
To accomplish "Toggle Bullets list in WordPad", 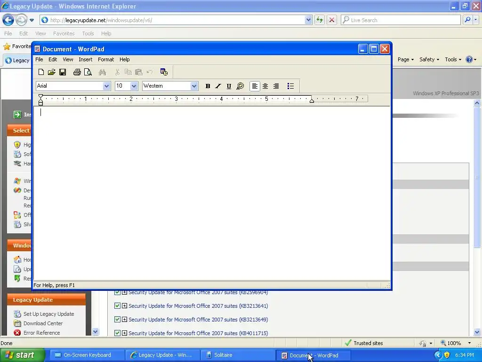I will (290, 86).
